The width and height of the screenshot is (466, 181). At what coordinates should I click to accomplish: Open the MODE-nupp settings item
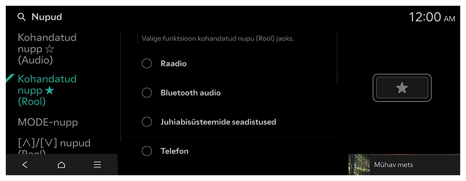click(x=48, y=122)
